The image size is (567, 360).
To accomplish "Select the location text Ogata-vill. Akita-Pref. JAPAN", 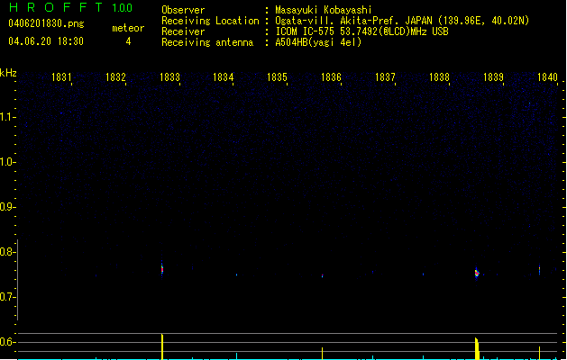I will tap(353, 21).
